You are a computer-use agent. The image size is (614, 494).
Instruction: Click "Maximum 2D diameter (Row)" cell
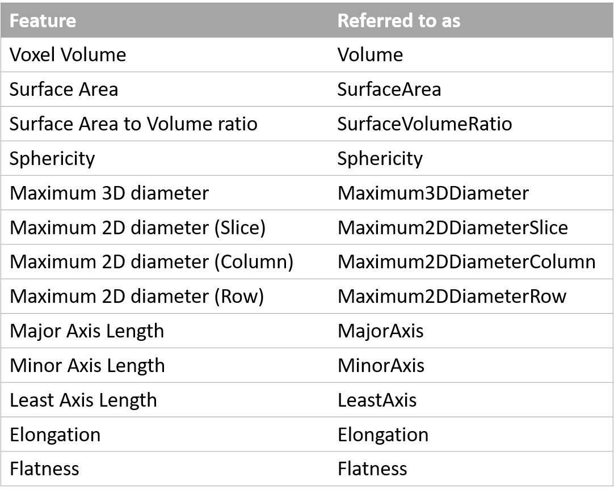tap(137, 297)
